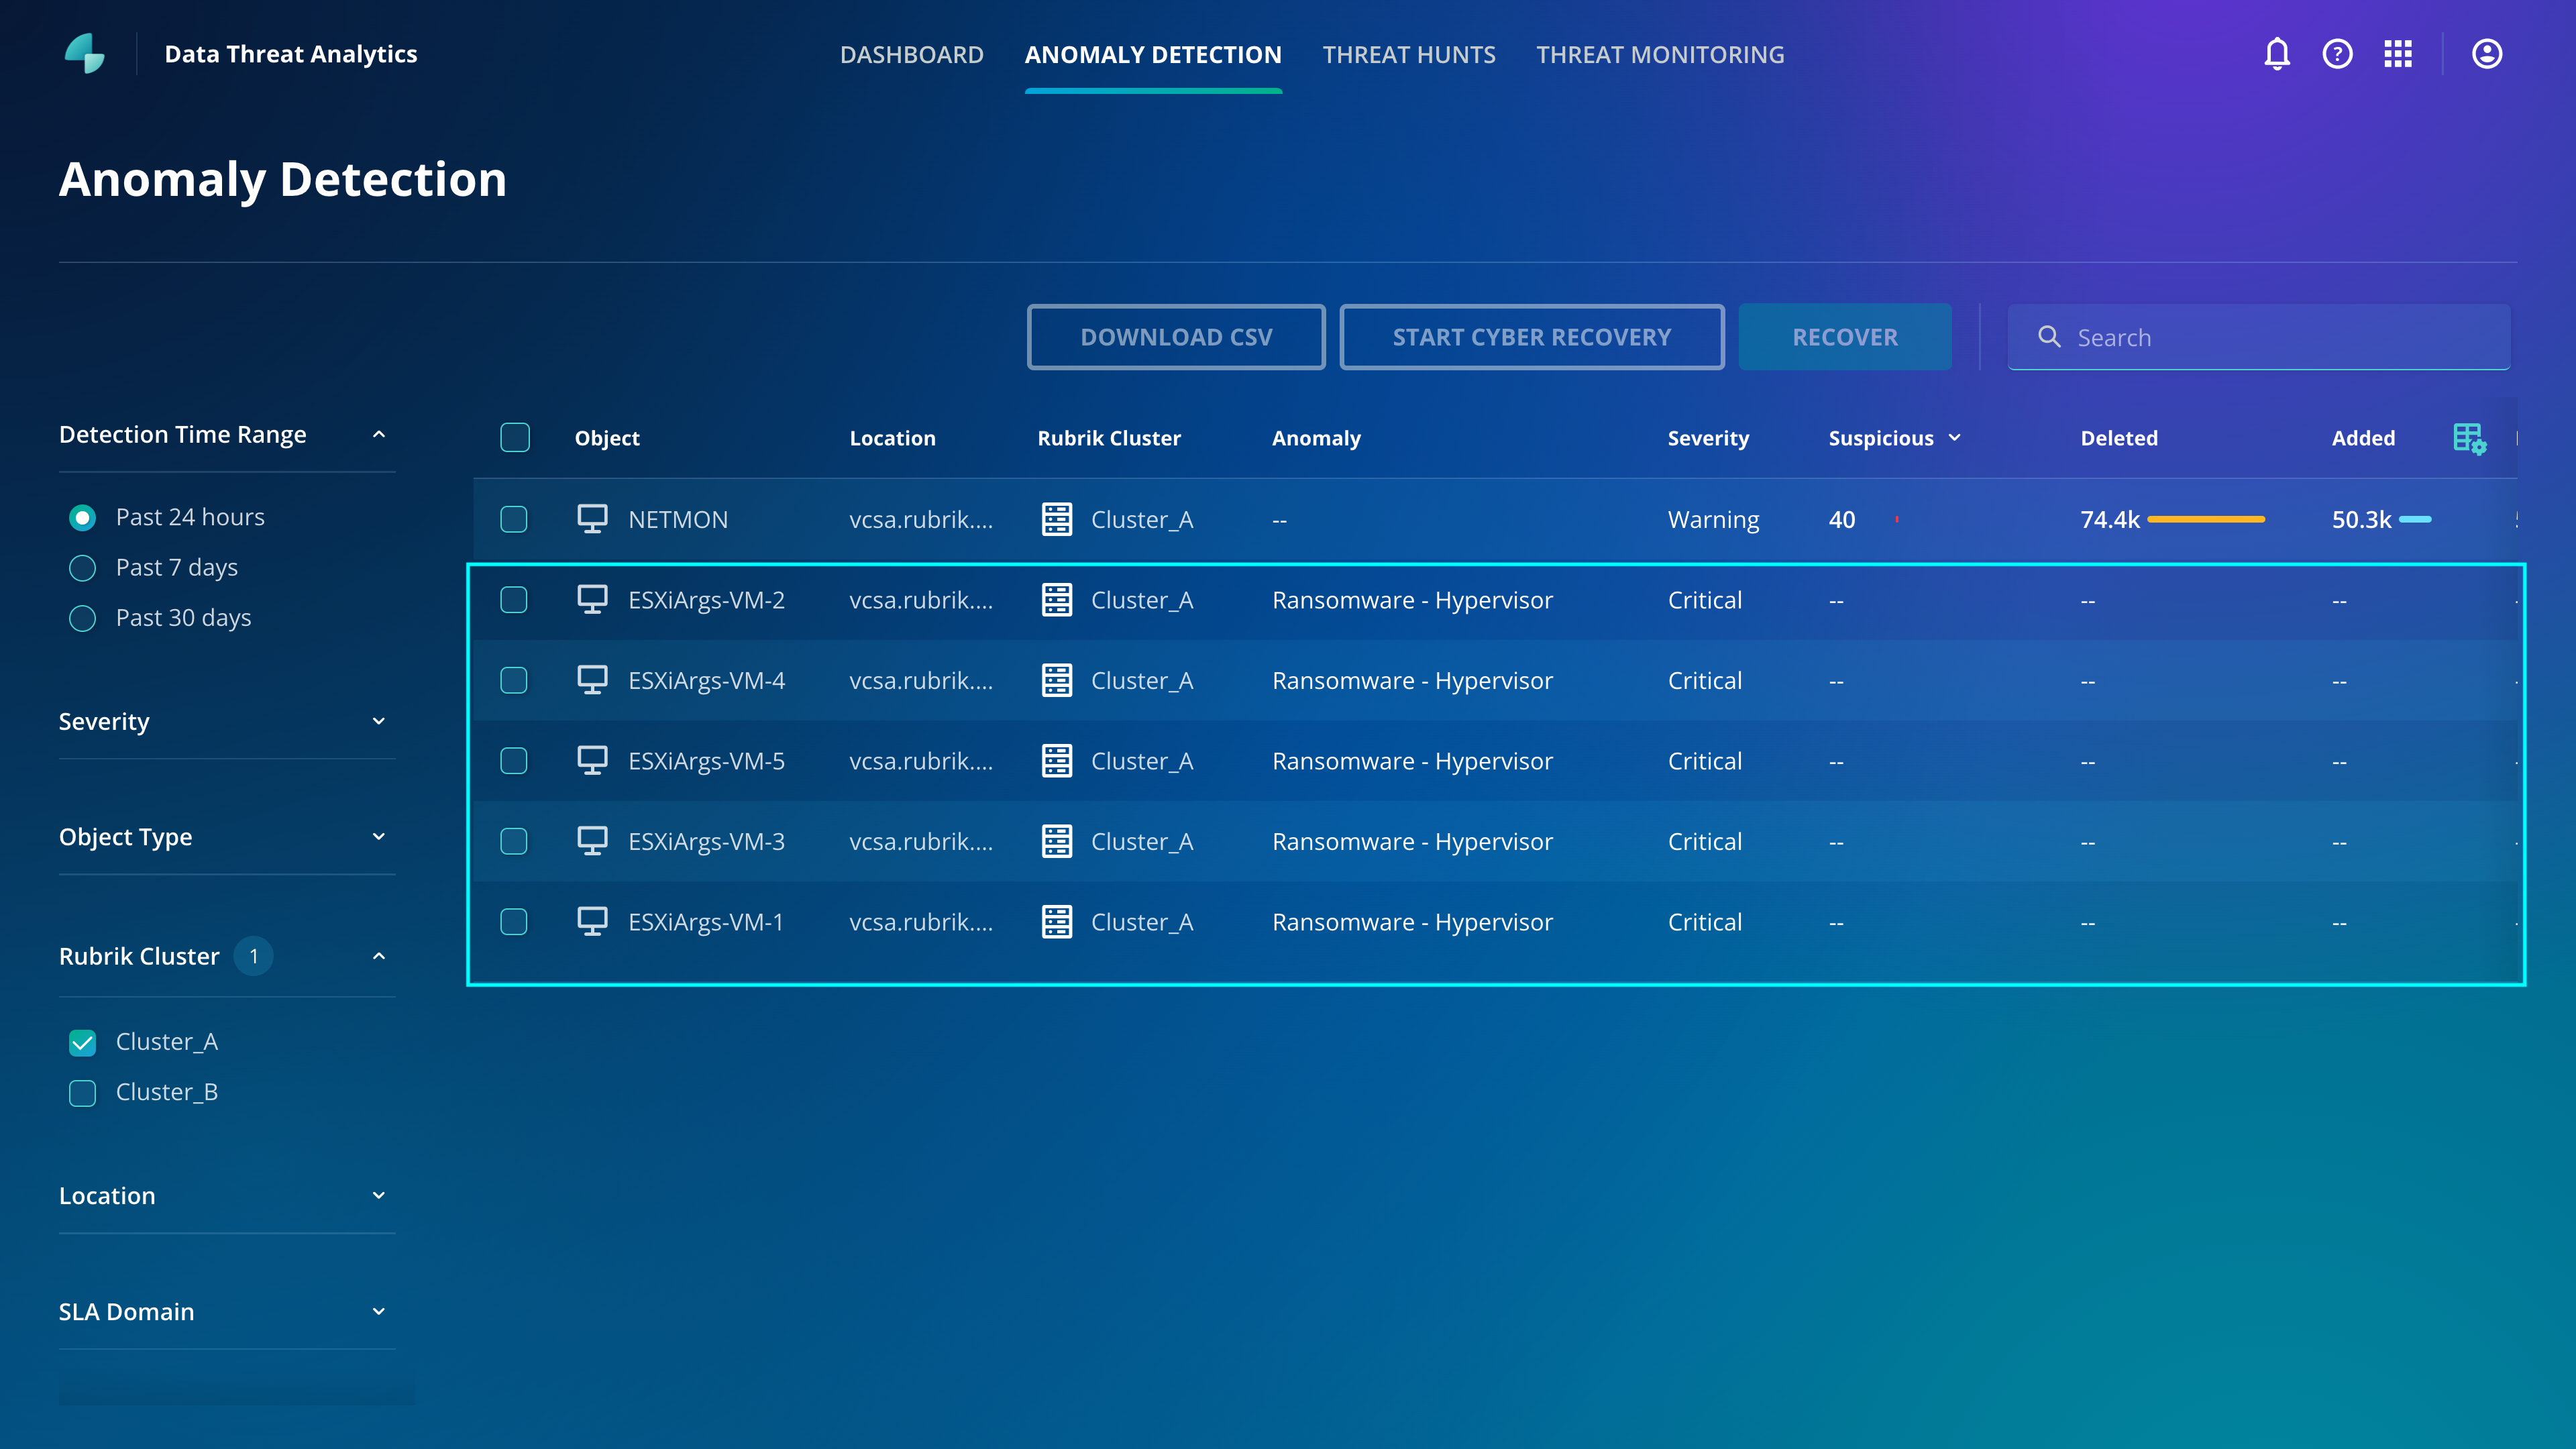This screenshot has width=2576, height=1449.
Task: Check the NETMON row checkbox
Action: coord(514,519)
